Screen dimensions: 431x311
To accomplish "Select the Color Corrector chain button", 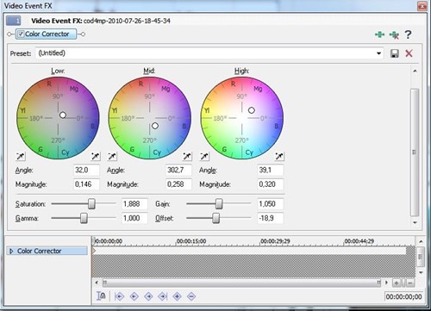I will [46, 34].
